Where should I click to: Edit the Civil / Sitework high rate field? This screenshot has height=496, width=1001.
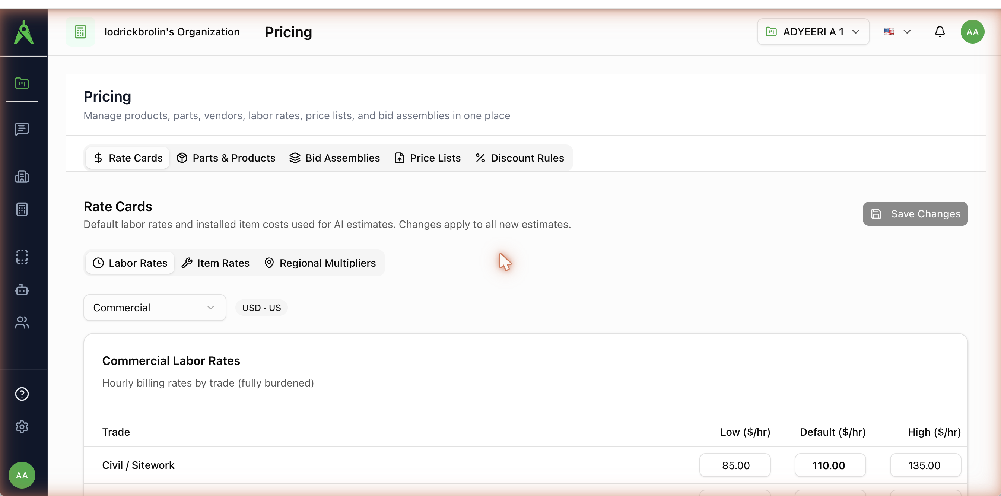(925, 465)
